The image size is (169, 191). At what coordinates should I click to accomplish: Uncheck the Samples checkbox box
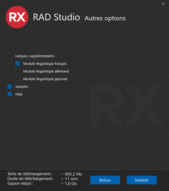(10, 86)
